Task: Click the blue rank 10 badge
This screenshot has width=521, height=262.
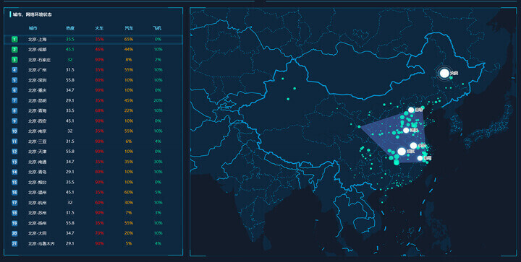Action: (x=14, y=131)
